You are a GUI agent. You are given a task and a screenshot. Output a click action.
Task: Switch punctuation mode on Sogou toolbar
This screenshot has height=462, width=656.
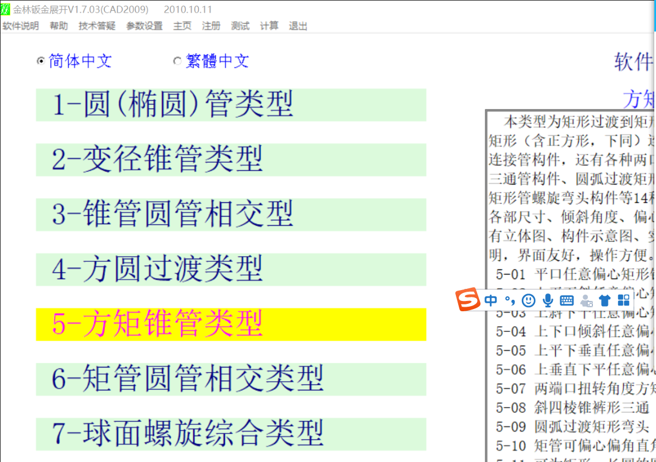(510, 300)
